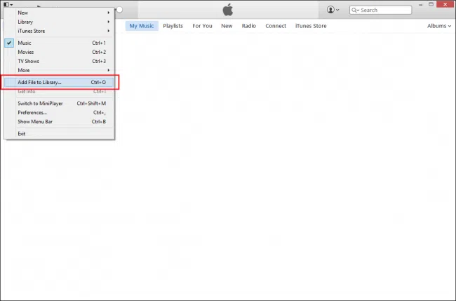Open the user account icon menu

point(333,10)
